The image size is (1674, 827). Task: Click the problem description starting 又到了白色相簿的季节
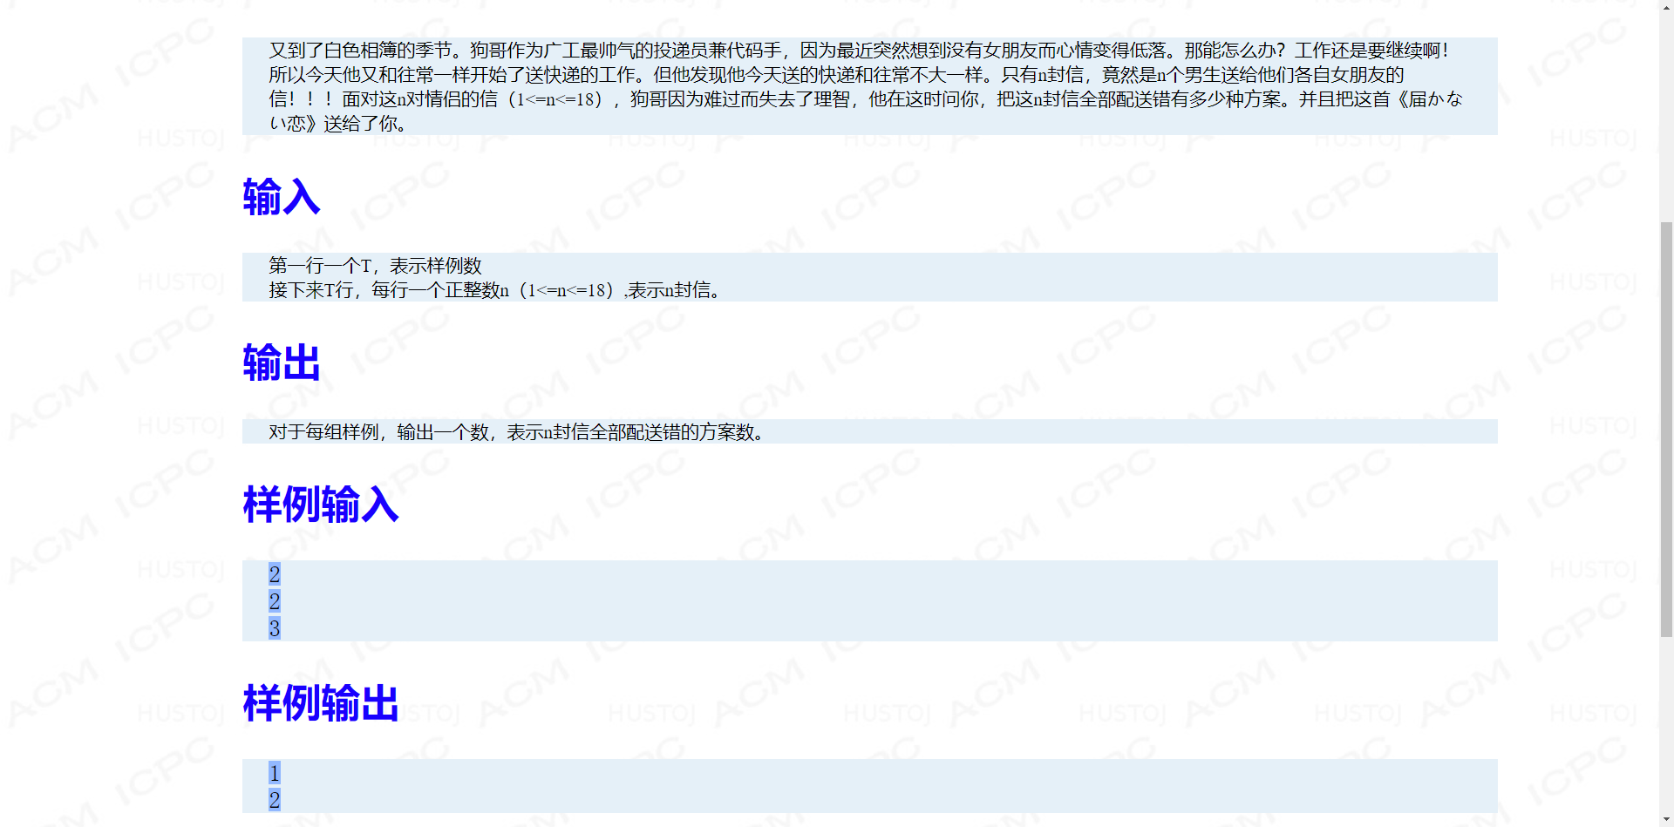(869, 86)
